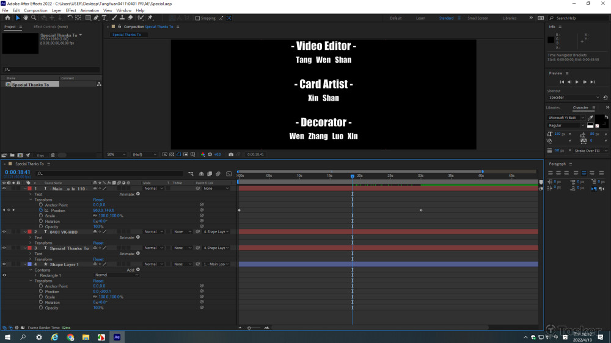Image resolution: width=611 pixels, height=343 pixels.
Task: Switch to the Small Screen workspace
Action: coord(477,18)
